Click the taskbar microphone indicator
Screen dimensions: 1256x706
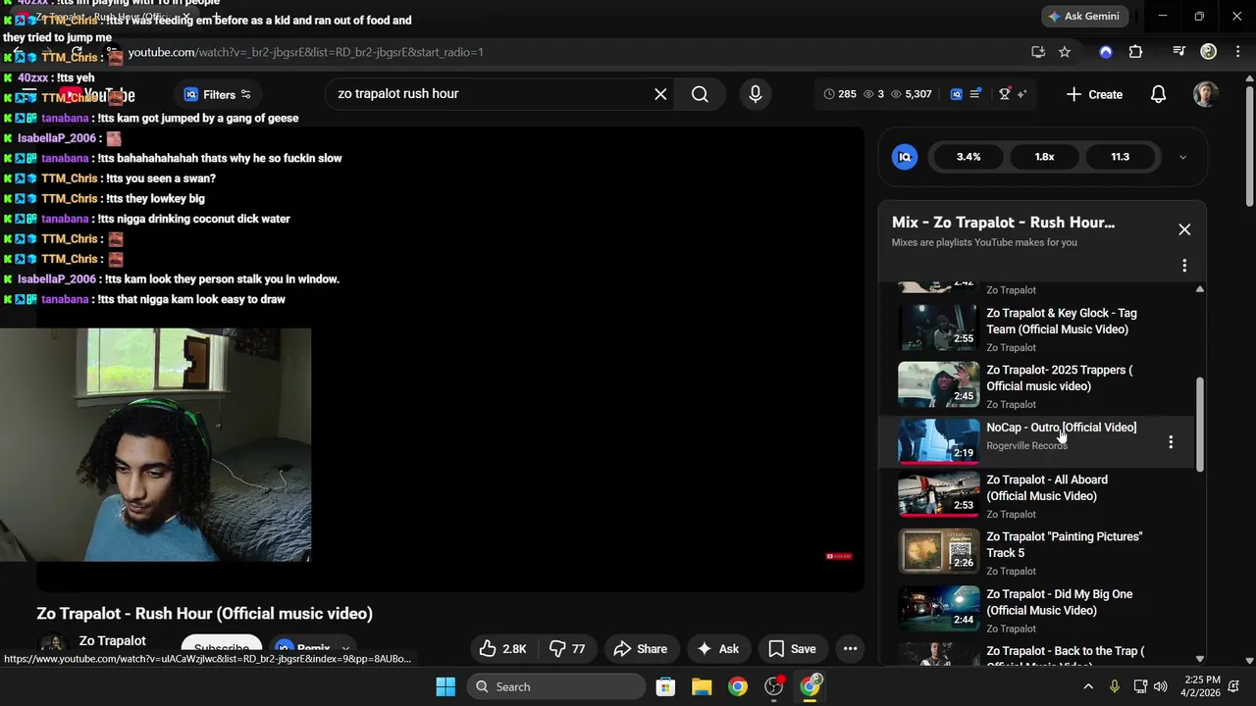1115,686
